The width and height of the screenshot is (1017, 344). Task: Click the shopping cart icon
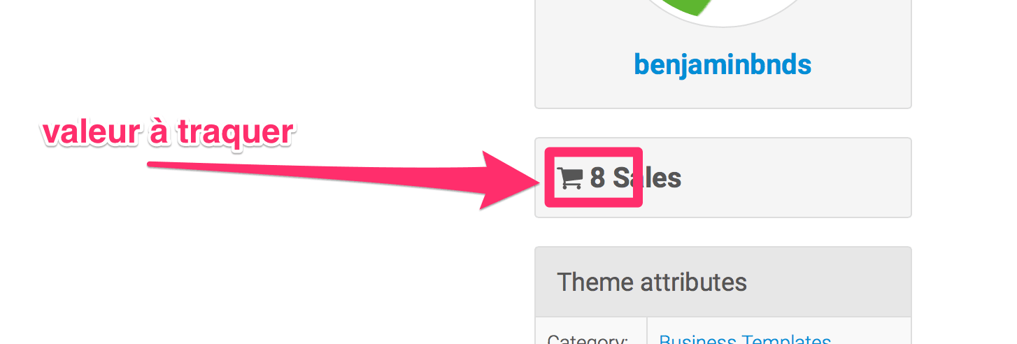[x=569, y=178]
